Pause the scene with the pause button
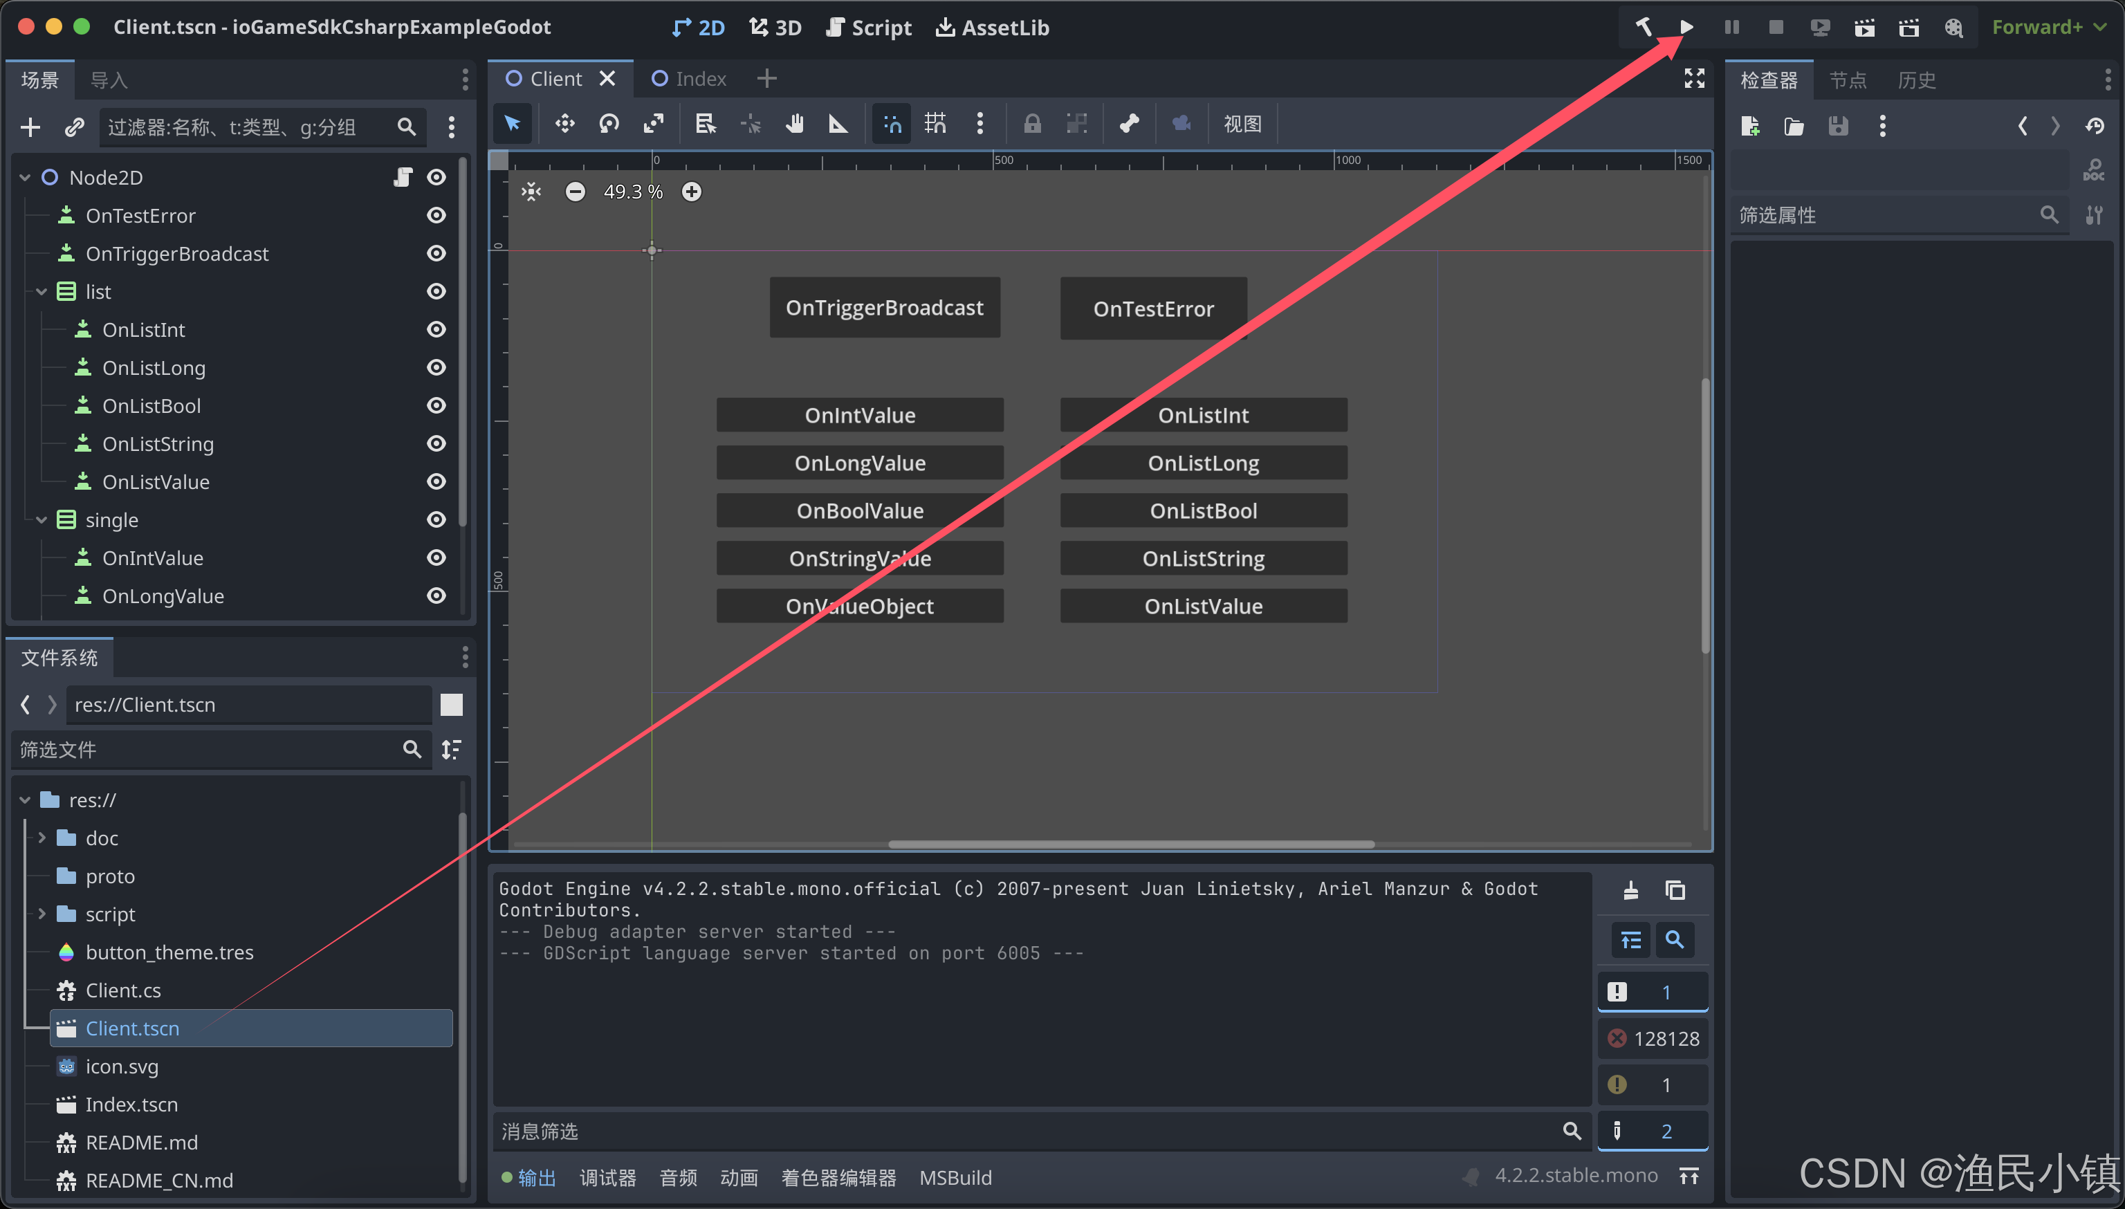 tap(1731, 26)
